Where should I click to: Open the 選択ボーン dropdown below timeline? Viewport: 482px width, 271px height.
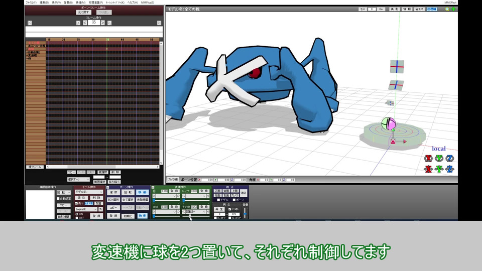pos(78,179)
